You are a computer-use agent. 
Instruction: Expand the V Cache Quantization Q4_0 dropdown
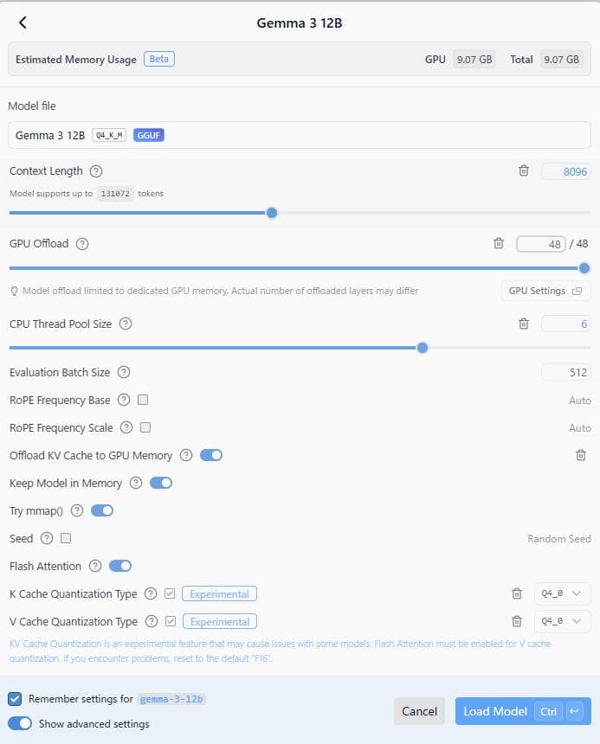click(563, 621)
